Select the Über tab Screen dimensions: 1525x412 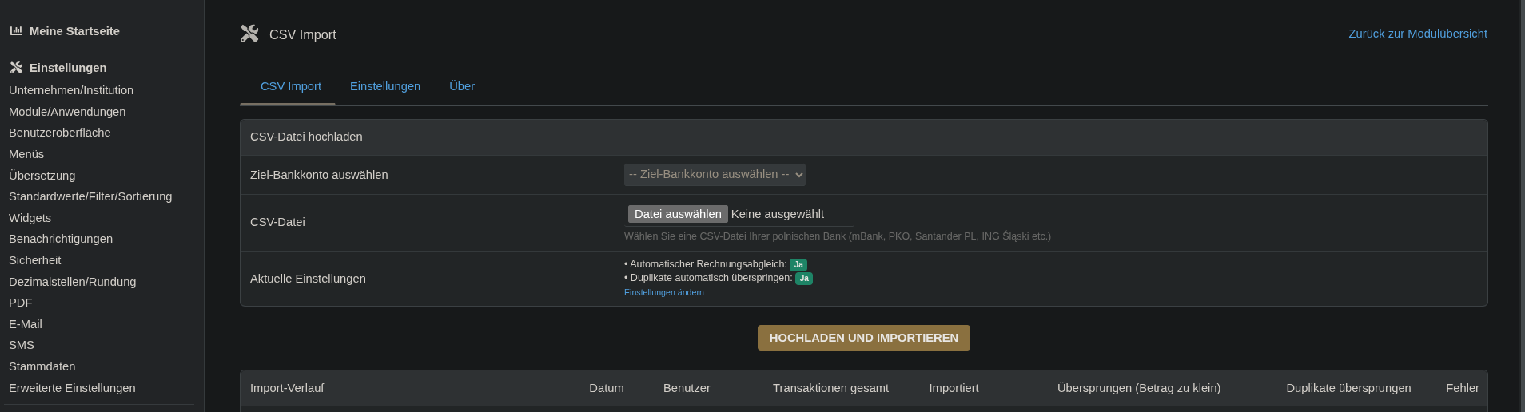pos(461,86)
